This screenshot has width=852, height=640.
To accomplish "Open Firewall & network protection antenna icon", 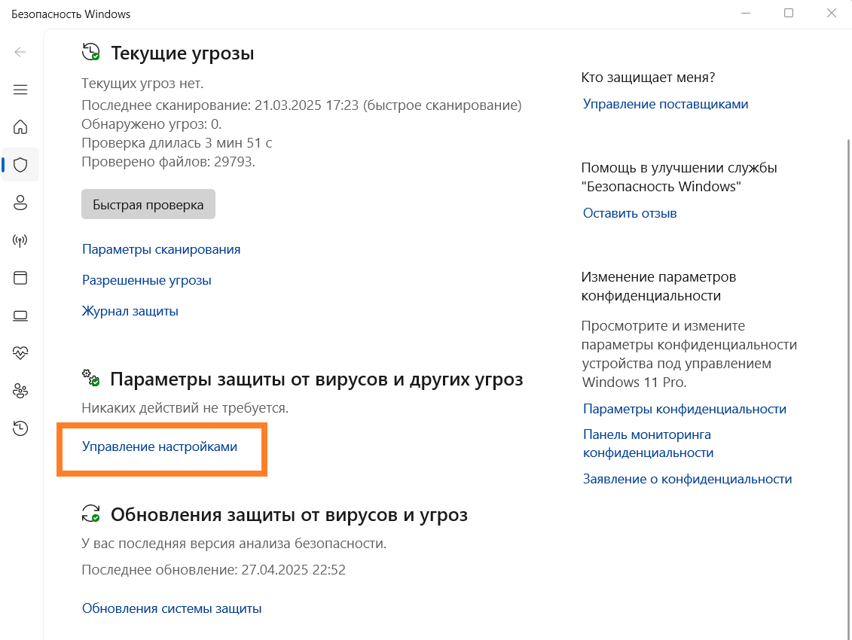I will pyautogui.click(x=20, y=240).
